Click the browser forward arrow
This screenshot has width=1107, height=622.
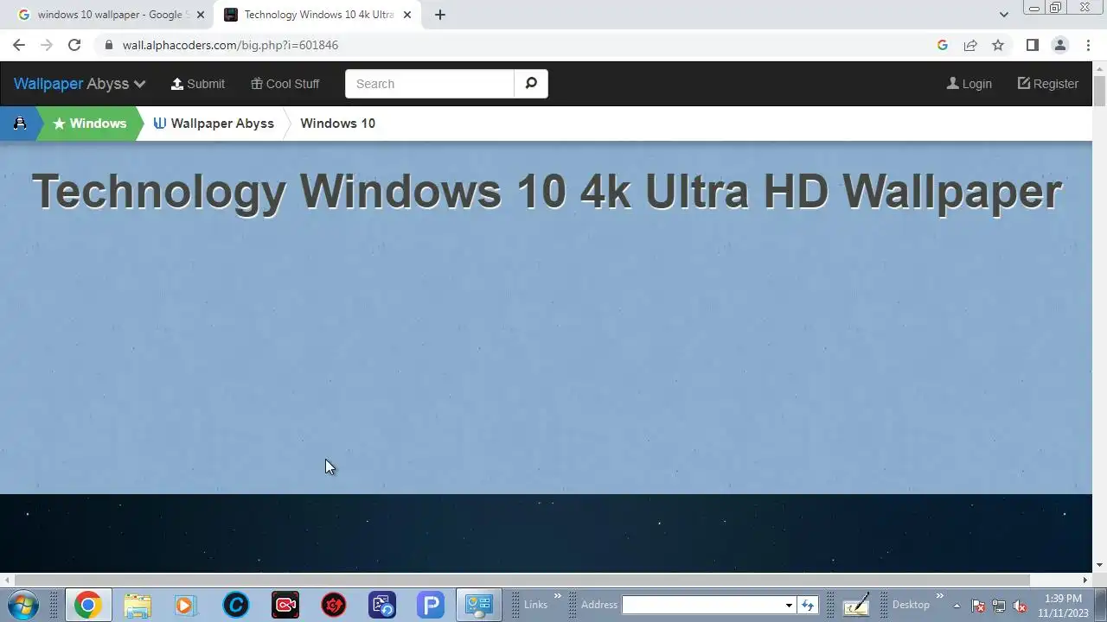pos(47,45)
